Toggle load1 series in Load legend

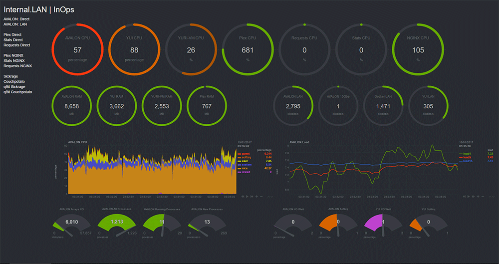point(465,154)
